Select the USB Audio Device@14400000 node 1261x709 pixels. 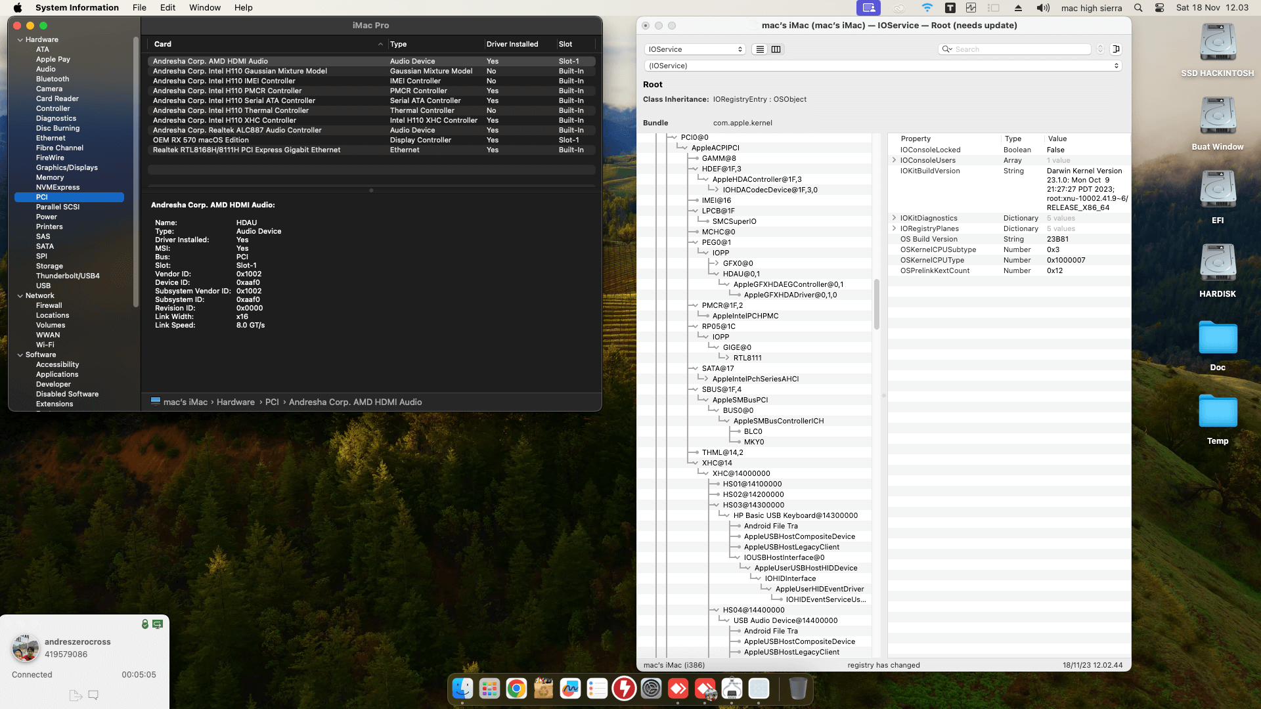785,620
